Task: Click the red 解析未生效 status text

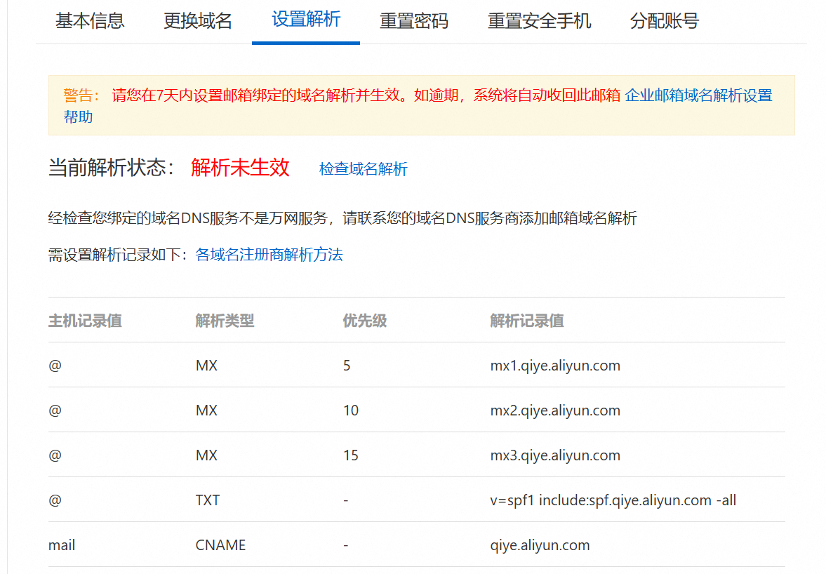Action: 240,168
